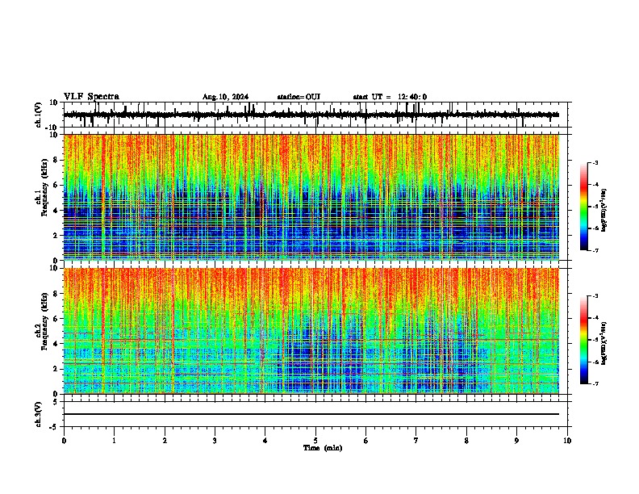Image resolution: width=639 pixels, height=494 pixels.
Task: Click inside the ch.2 spectrogram panel
Action: pos(311,331)
